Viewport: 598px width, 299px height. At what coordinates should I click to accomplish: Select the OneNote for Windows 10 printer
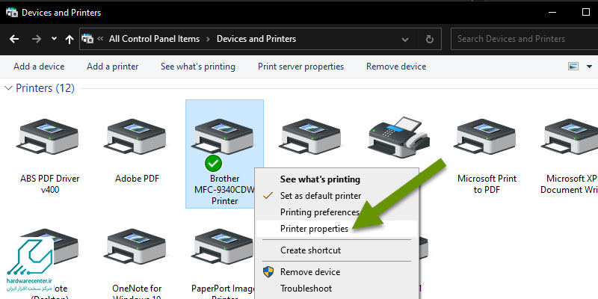(x=137, y=253)
